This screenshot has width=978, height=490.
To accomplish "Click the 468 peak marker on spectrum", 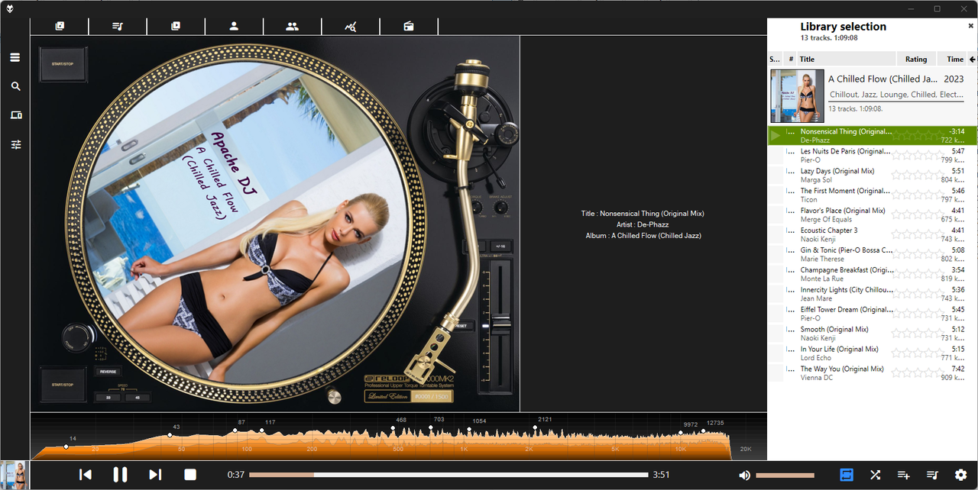I will pos(393,428).
